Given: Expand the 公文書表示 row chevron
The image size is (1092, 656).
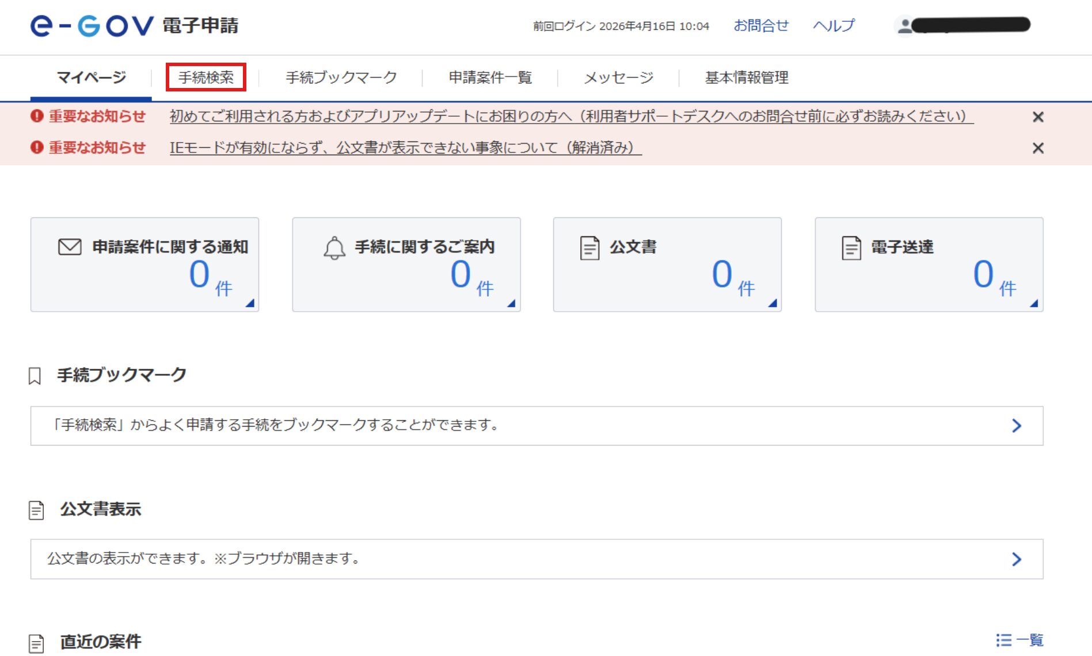Looking at the screenshot, I should 1017,559.
